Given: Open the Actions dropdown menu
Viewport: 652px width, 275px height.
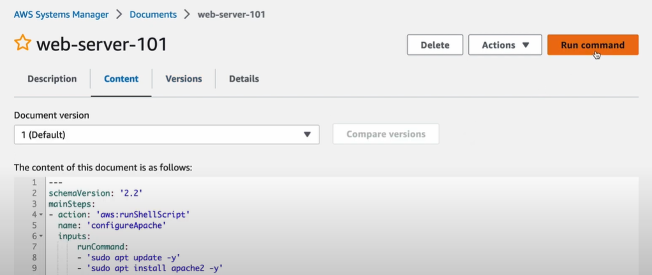Looking at the screenshot, I should [x=505, y=45].
